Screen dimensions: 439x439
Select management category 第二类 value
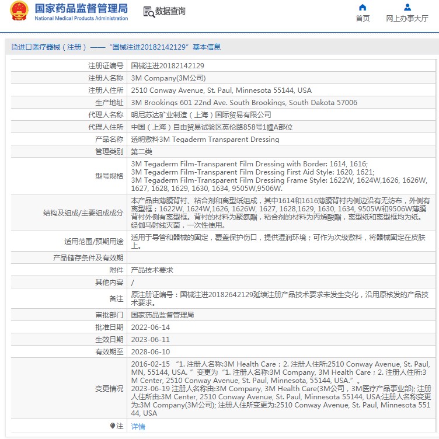[x=141, y=152]
